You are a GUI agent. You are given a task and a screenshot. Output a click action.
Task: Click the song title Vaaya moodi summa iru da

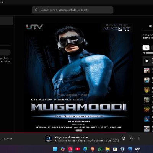[71, 137]
